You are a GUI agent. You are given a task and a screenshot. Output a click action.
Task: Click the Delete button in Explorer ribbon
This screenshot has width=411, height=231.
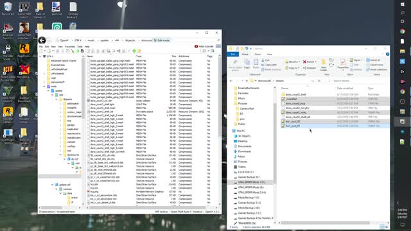310,62
